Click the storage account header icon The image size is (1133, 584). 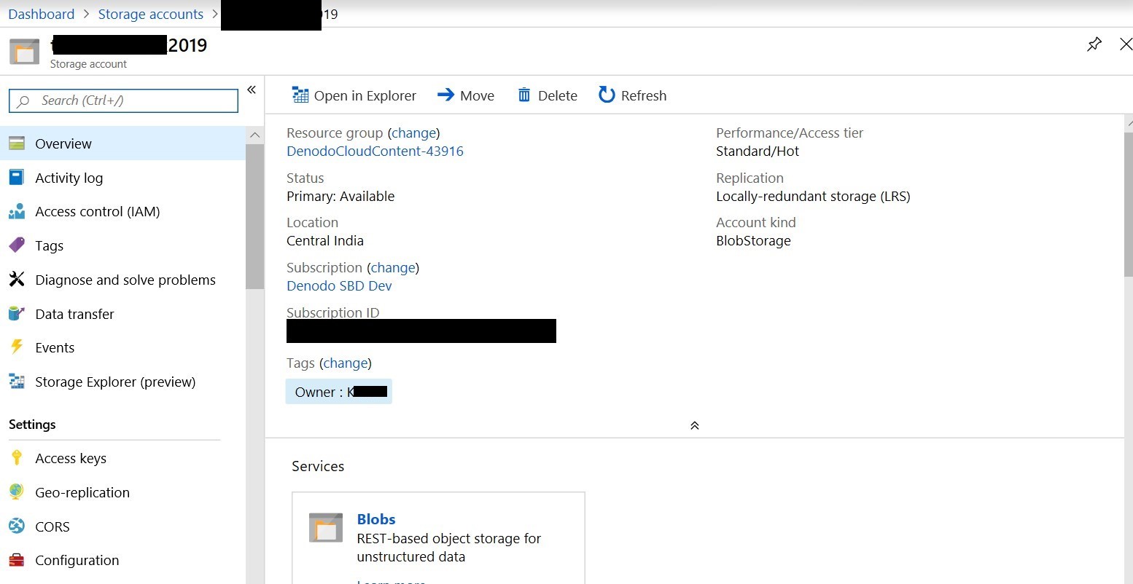[24, 52]
